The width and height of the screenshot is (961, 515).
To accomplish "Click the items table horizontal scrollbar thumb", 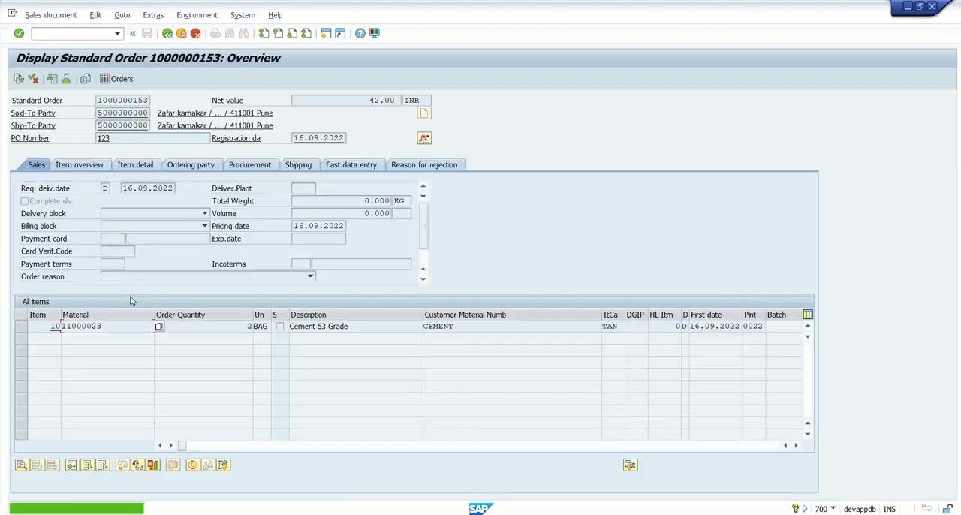I will [182, 446].
